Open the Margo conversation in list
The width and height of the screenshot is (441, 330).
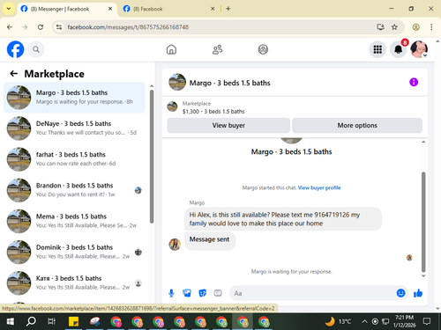[x=74, y=98]
